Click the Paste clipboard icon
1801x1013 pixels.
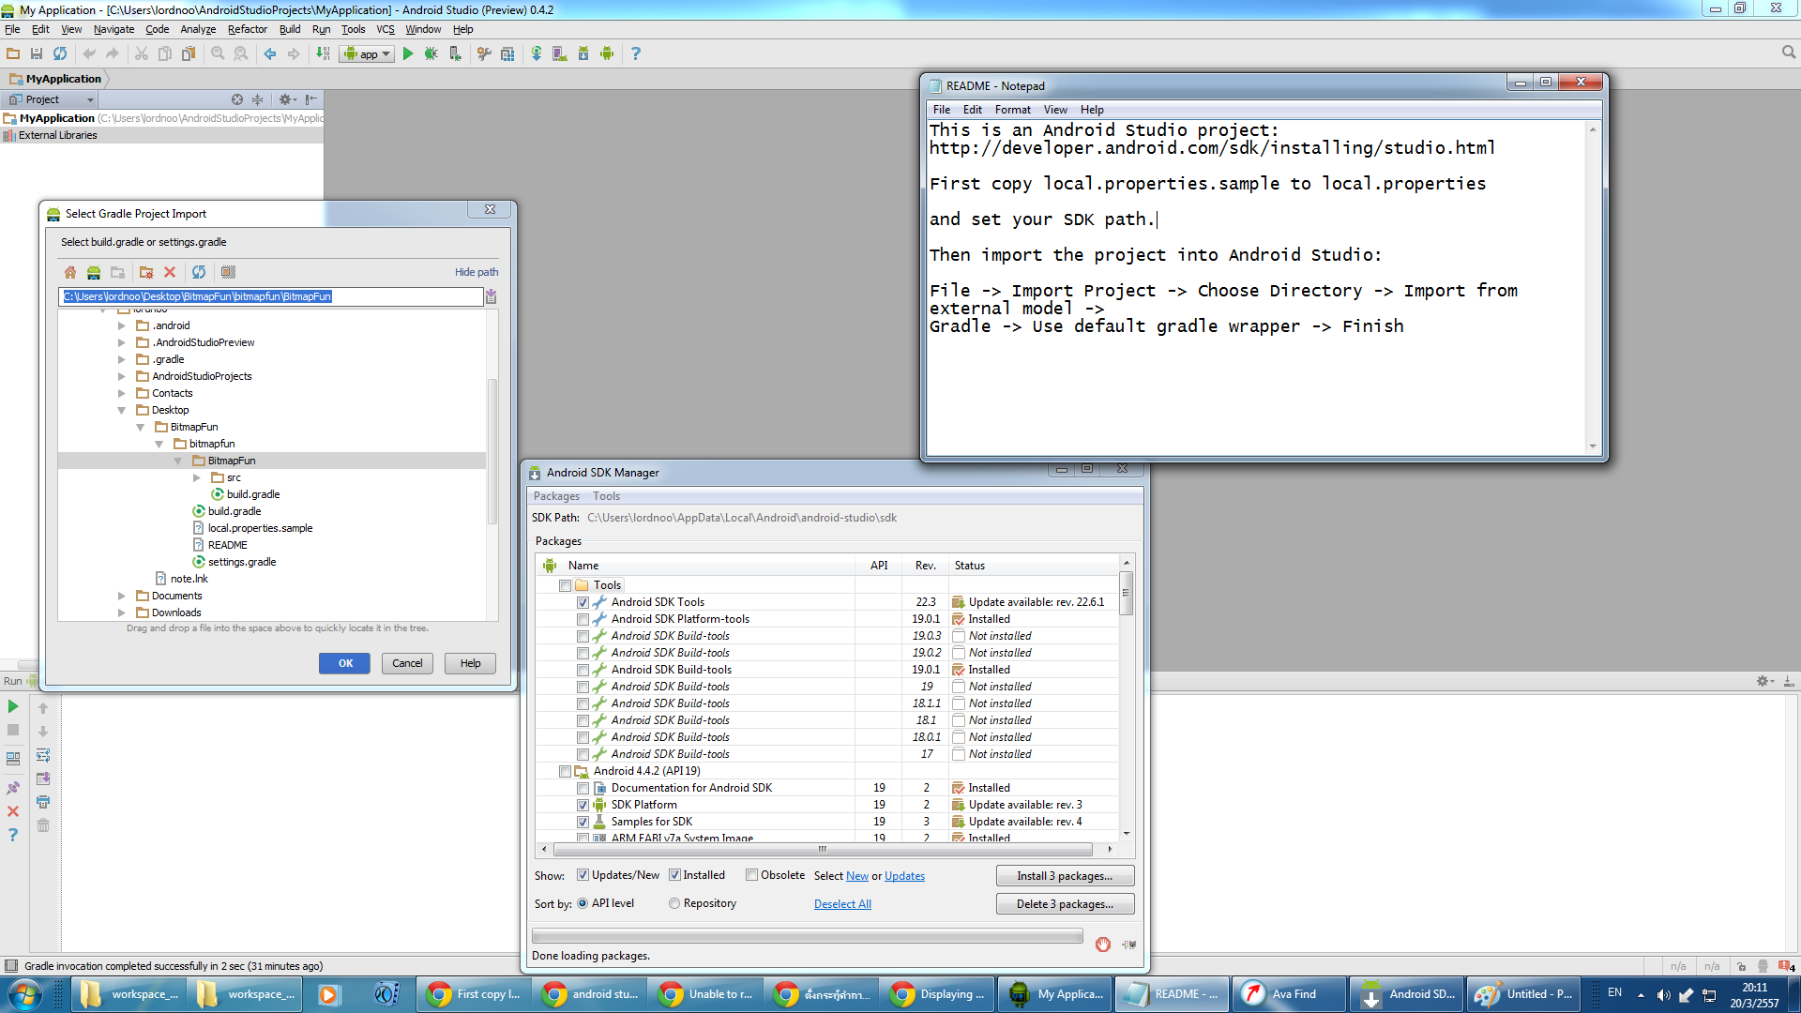[x=189, y=53]
